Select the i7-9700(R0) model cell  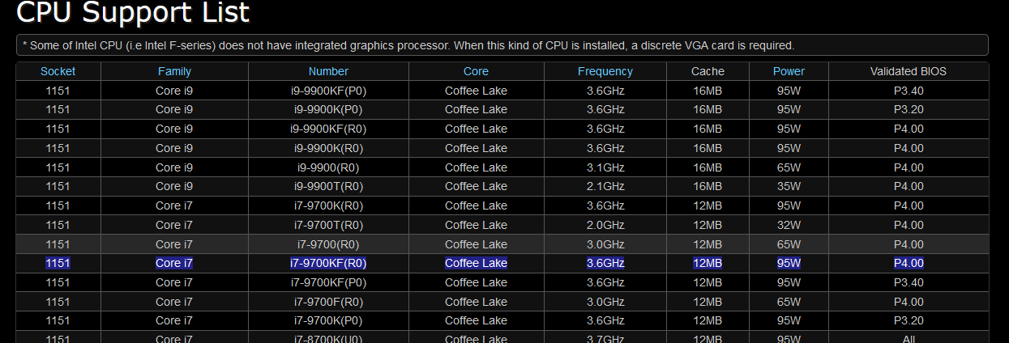(328, 244)
